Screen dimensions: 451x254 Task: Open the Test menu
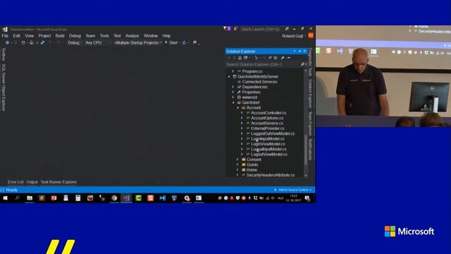117,36
